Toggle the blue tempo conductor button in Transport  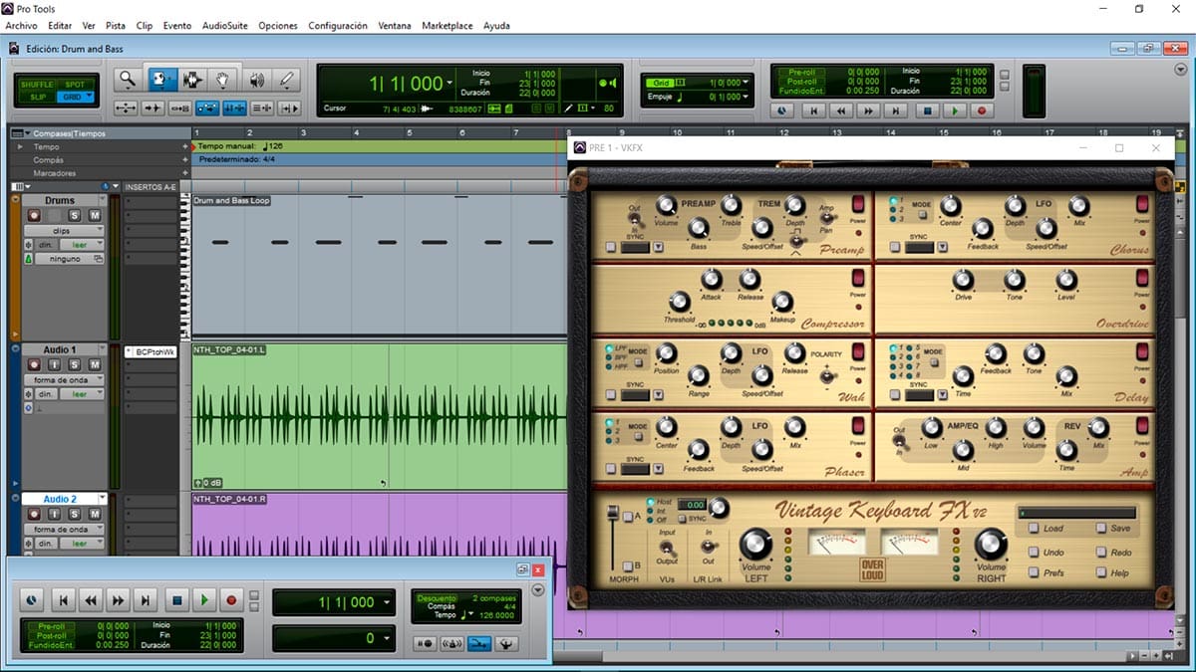click(479, 644)
